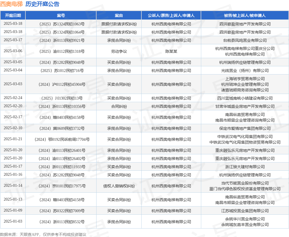
Task: Click date cell 2025-03-03
Action: [x=13, y=84]
